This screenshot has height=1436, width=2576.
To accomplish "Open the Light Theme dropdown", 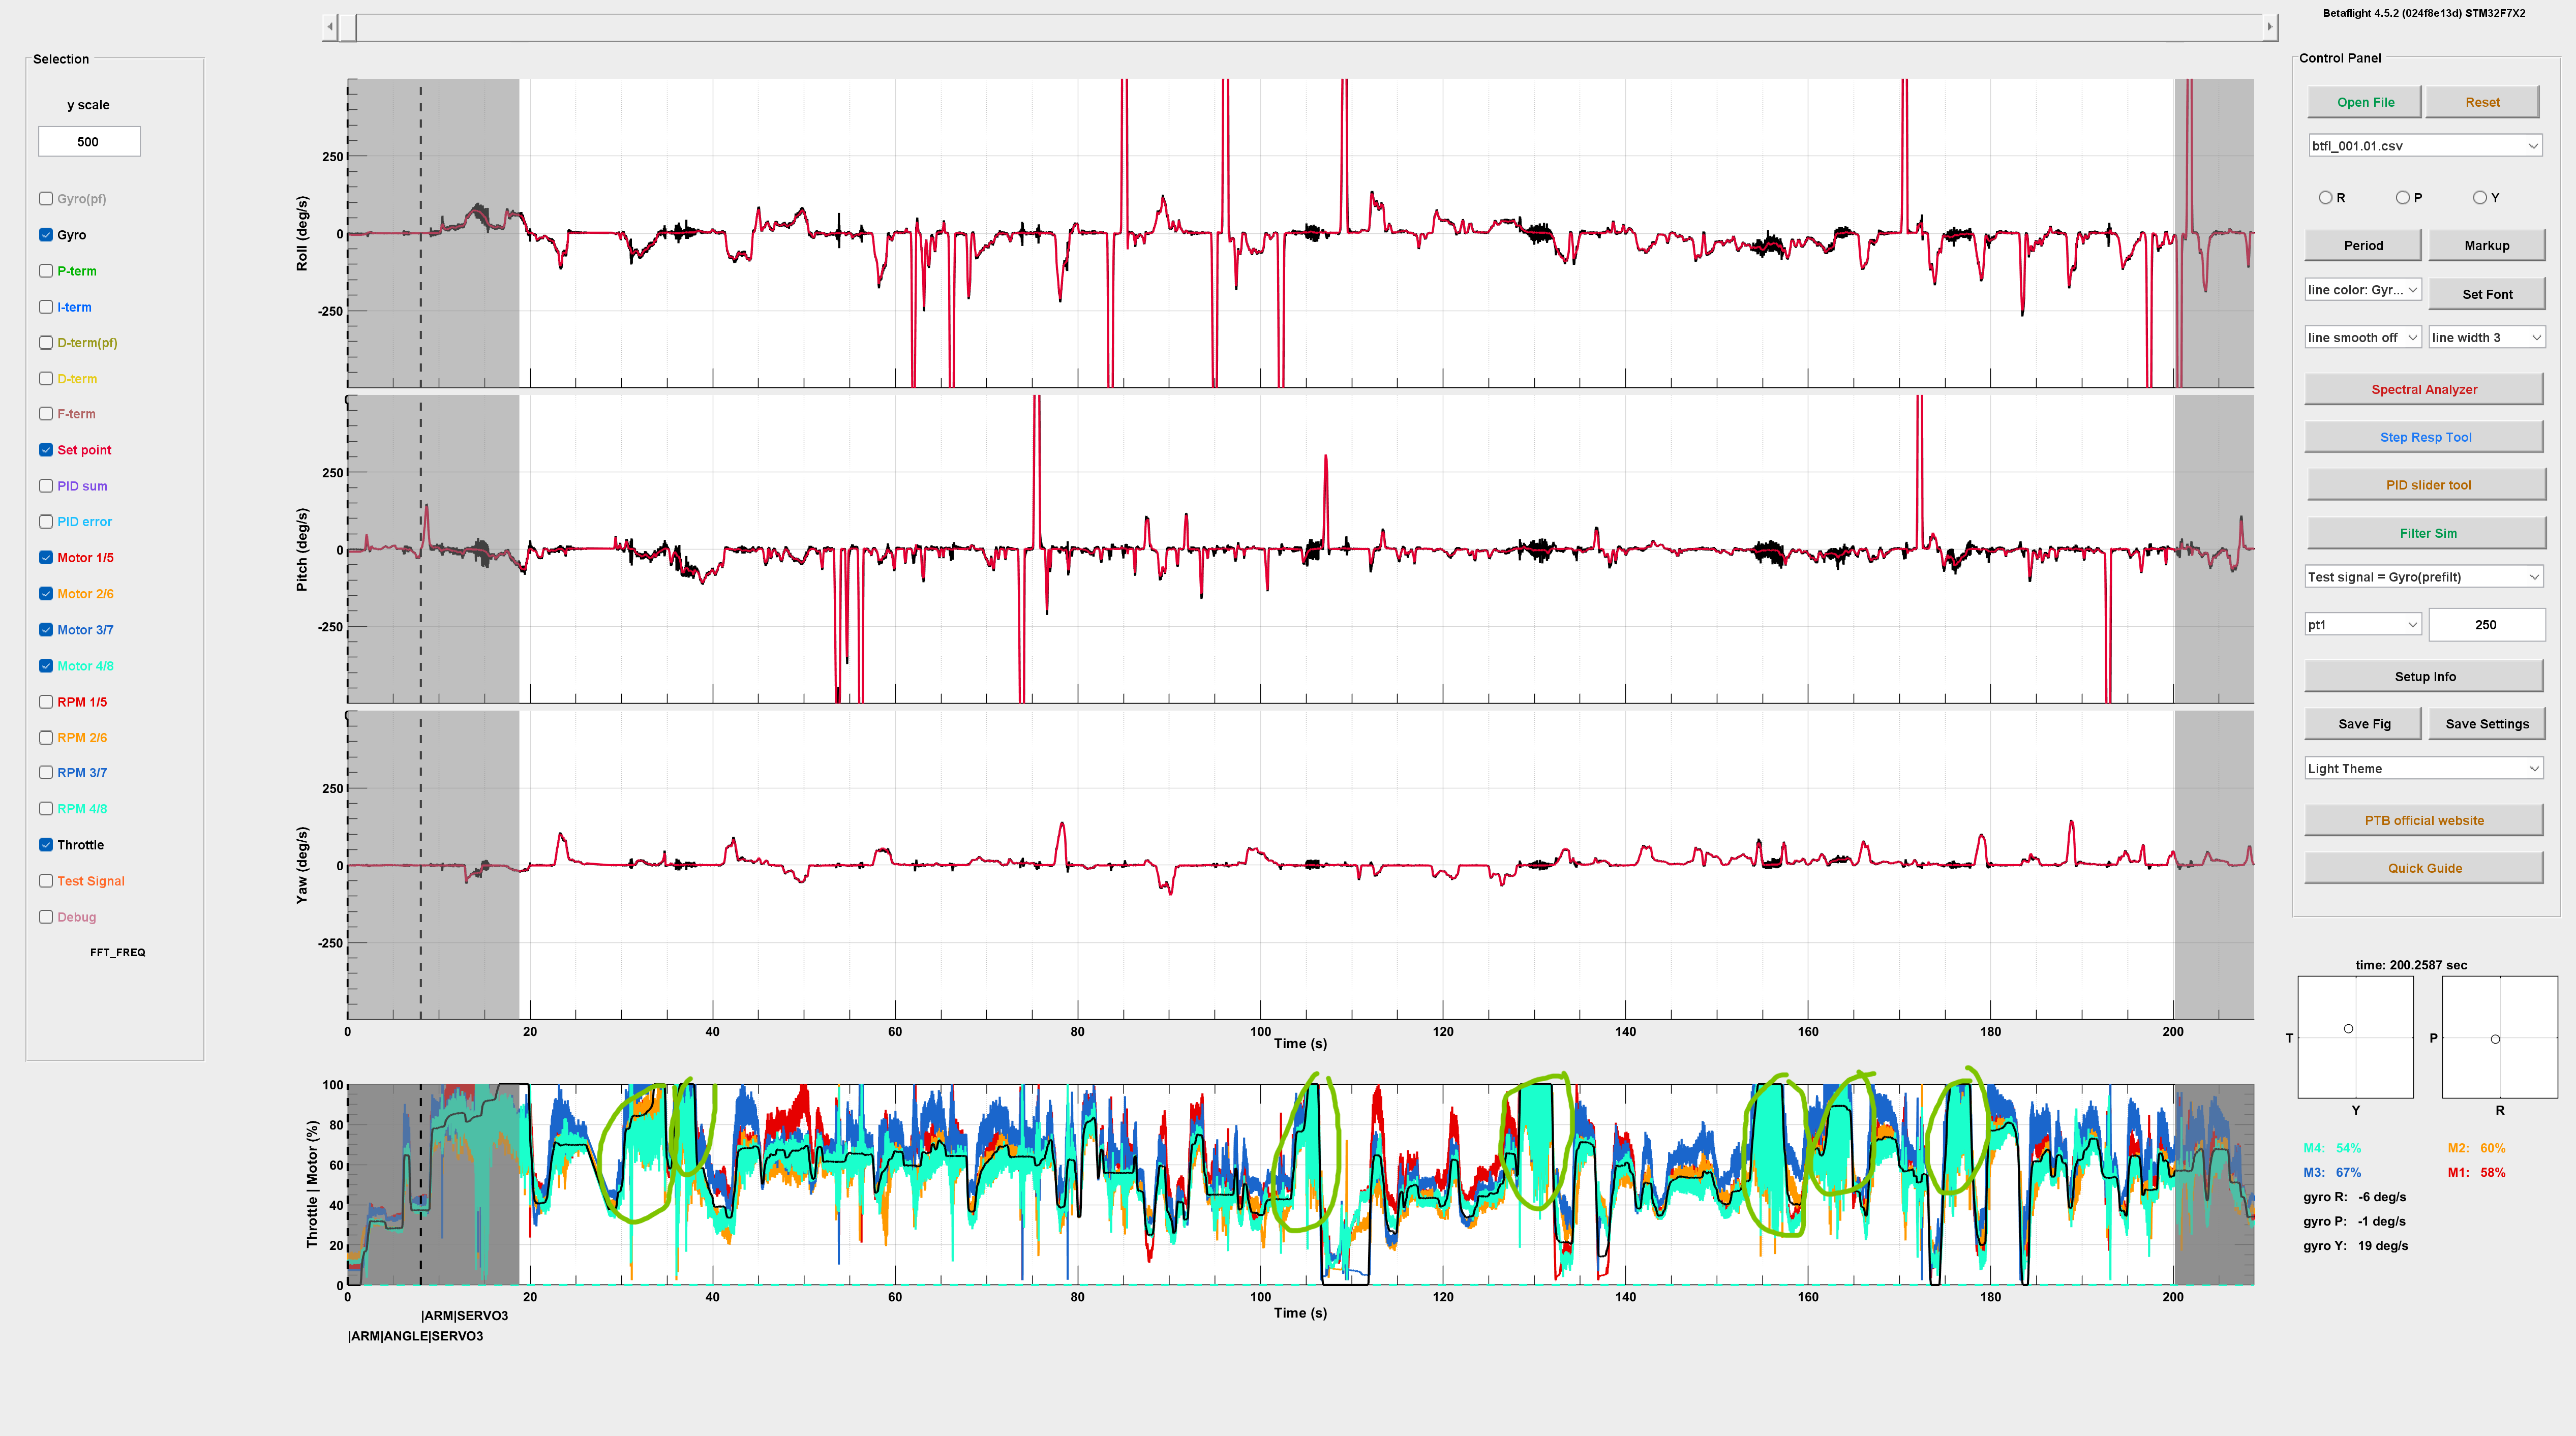I will (x=2424, y=768).
